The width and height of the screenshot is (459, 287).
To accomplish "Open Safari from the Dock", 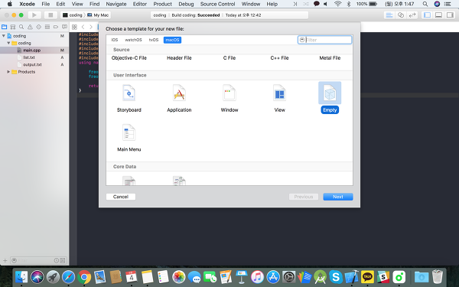I will pos(68,277).
